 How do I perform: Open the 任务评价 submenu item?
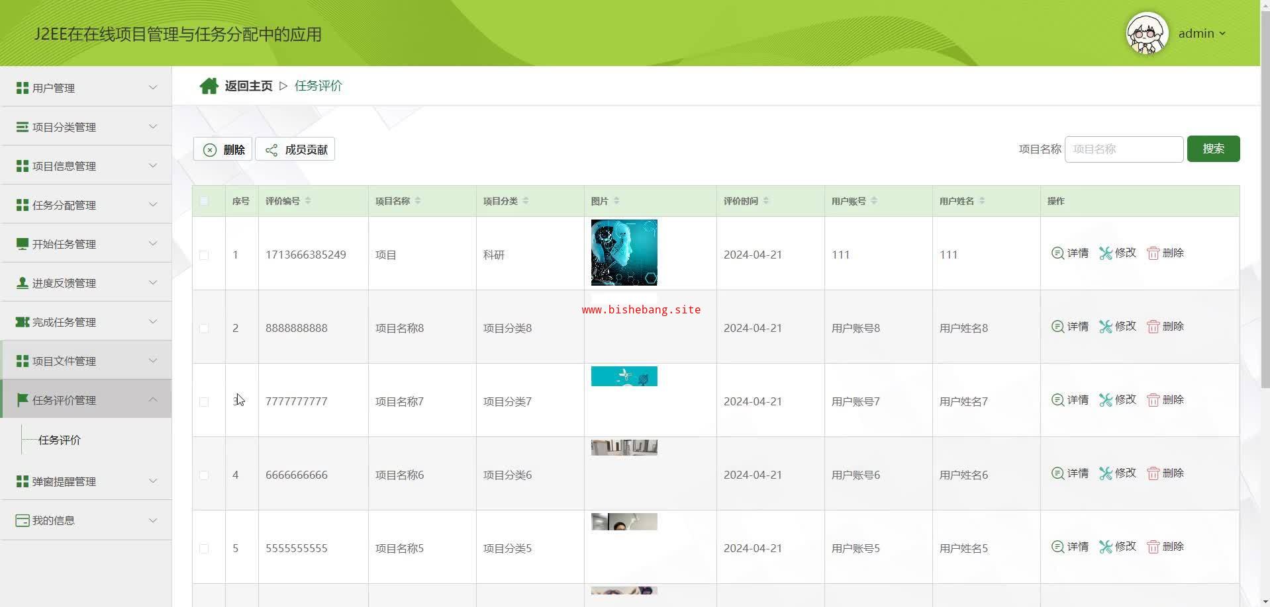pos(60,440)
